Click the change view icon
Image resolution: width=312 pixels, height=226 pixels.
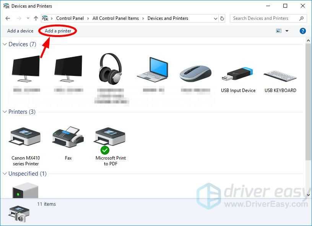279,31
